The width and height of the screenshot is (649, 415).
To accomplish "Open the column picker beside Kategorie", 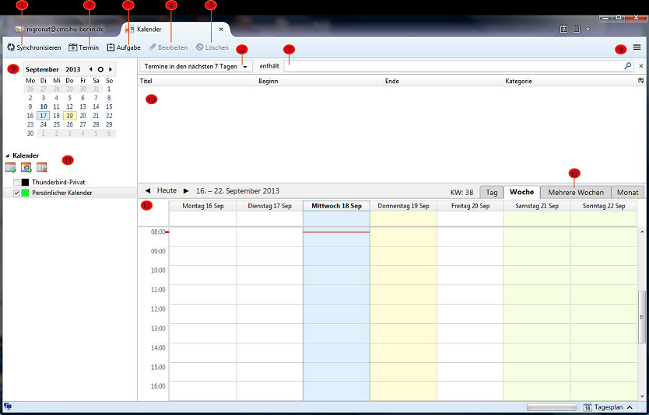I will (x=640, y=81).
